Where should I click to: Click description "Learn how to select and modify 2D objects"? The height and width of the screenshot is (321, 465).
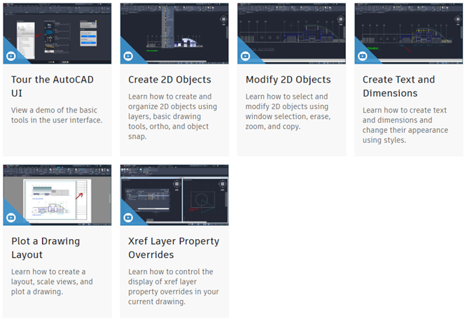288,111
